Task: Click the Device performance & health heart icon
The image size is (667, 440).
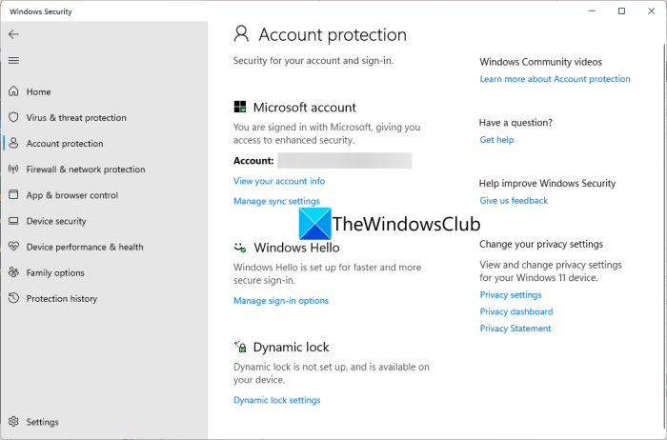Action: click(13, 247)
